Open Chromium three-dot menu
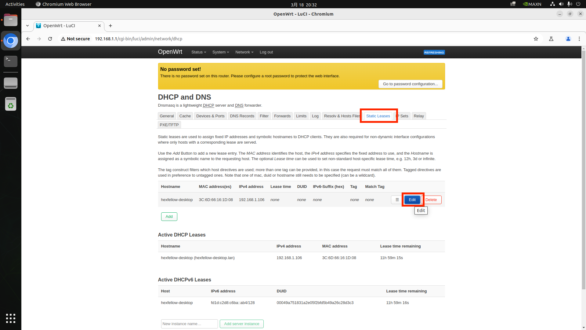Screen dimensions: 586x330 point(579,39)
